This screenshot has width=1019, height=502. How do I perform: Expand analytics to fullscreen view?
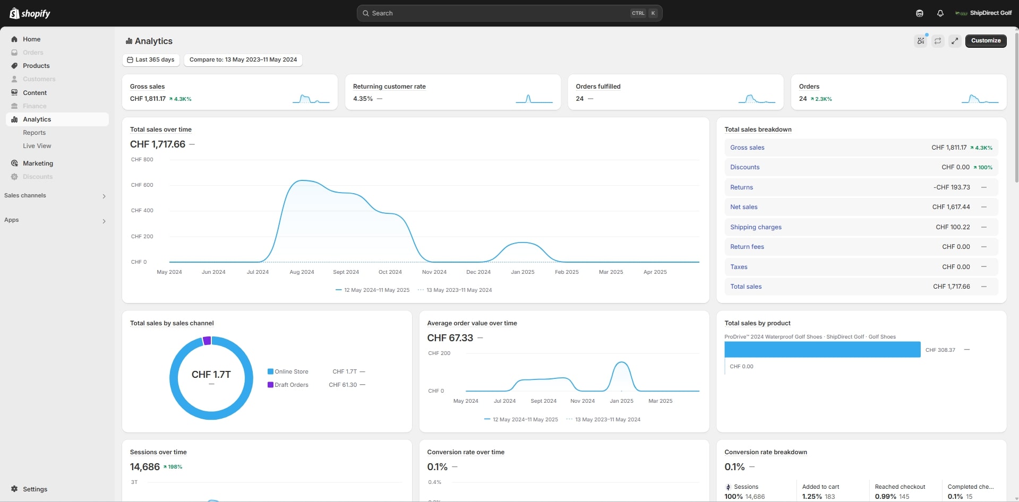[x=955, y=41]
